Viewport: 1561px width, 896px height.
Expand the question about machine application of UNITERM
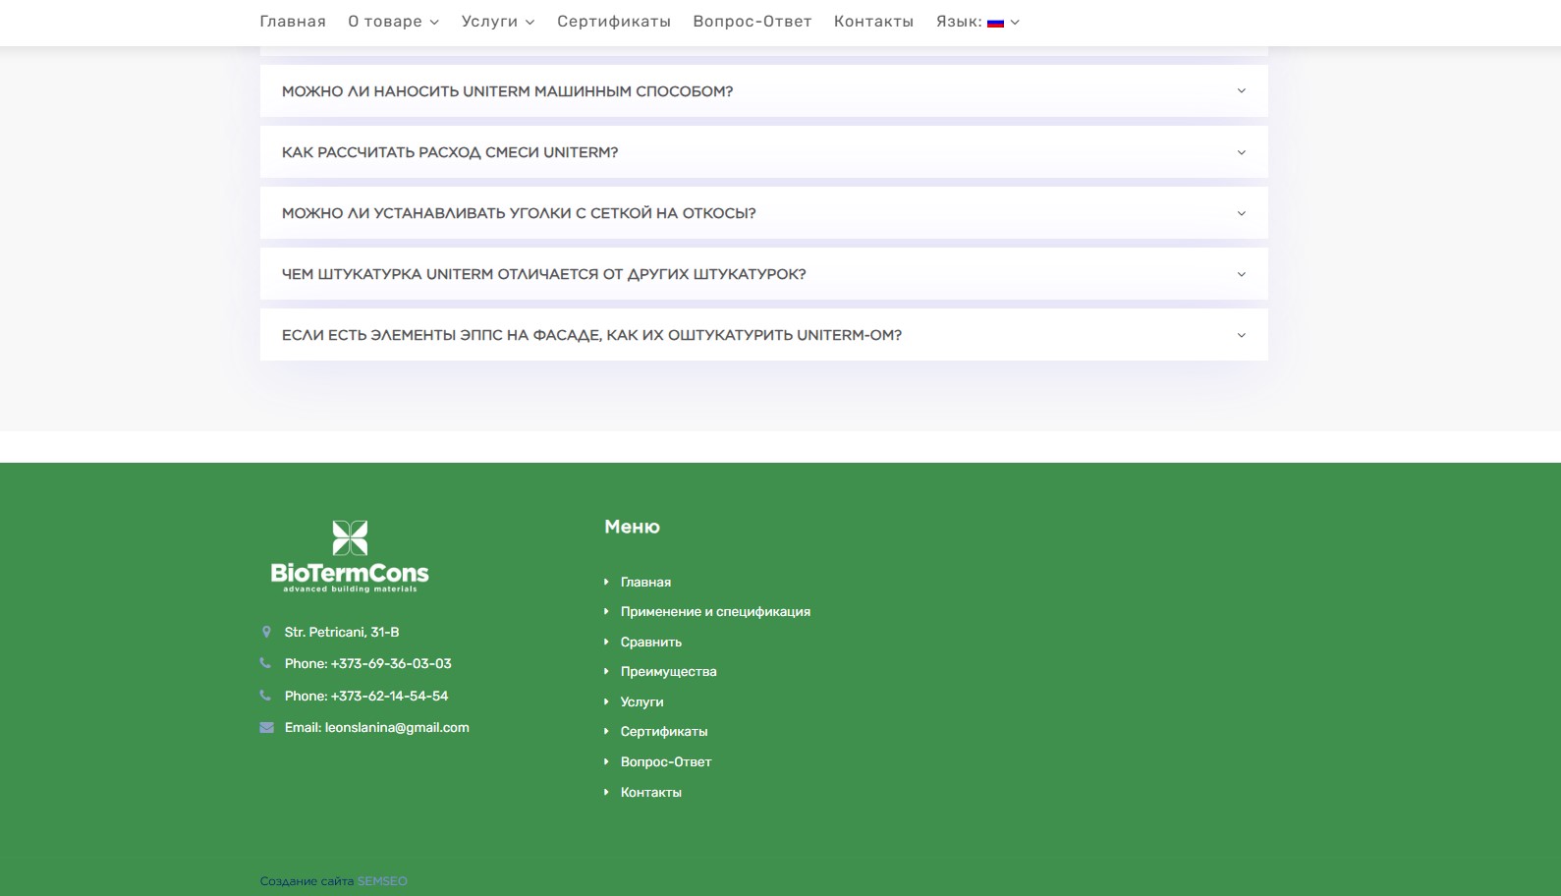763,91
